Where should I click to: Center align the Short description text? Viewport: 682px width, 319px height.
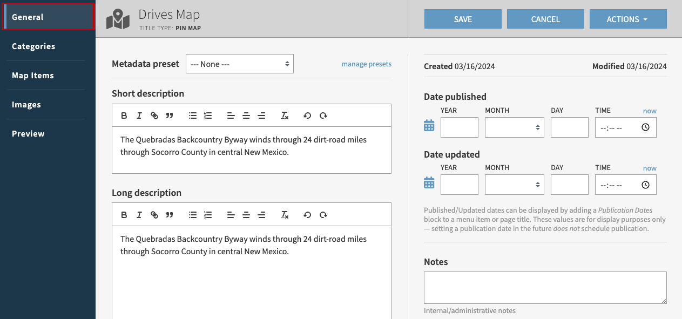pyautogui.click(x=246, y=115)
